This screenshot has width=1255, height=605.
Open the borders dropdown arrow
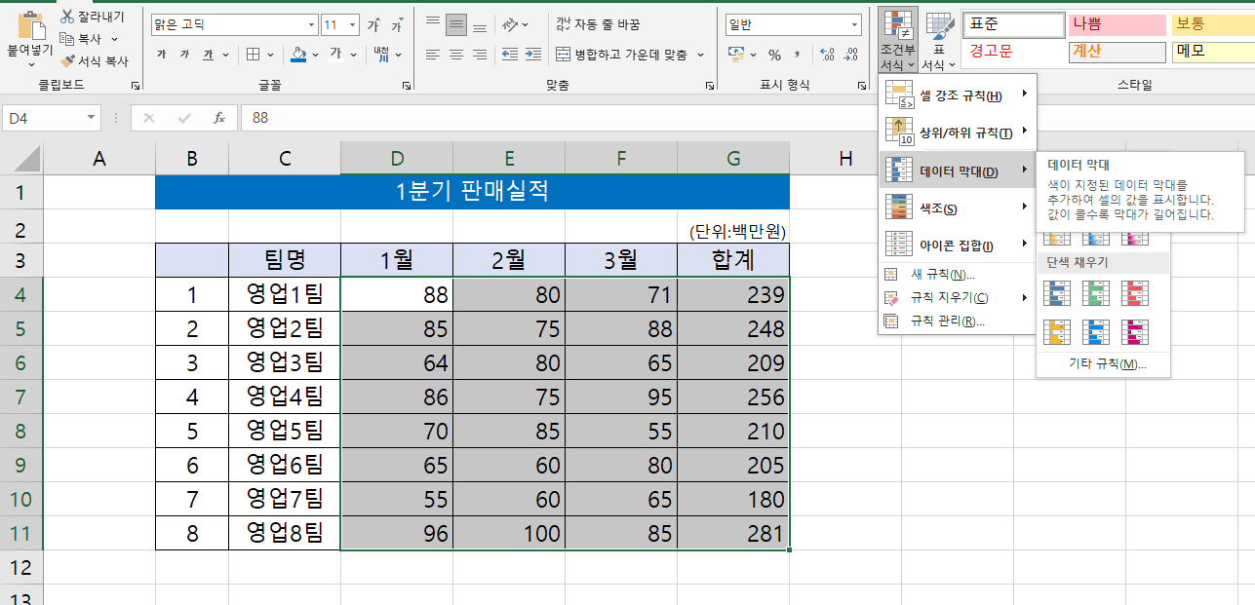click(x=270, y=55)
